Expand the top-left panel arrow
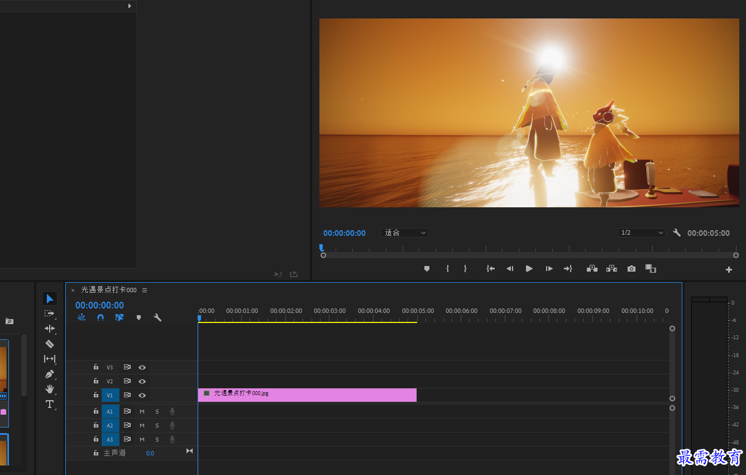 (130, 6)
